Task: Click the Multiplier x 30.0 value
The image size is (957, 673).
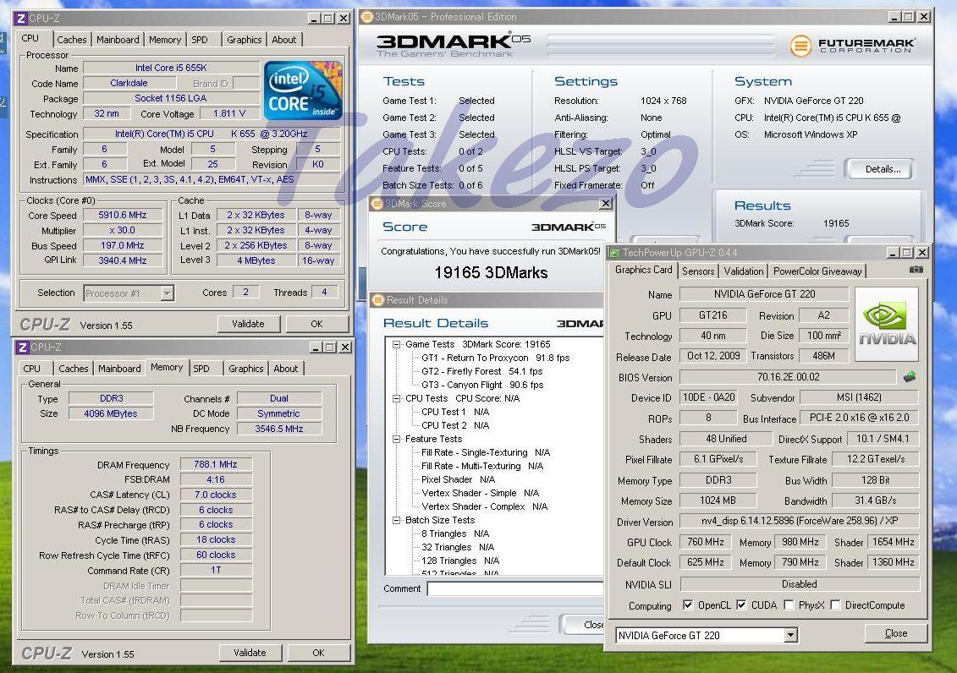Action: pos(123,231)
